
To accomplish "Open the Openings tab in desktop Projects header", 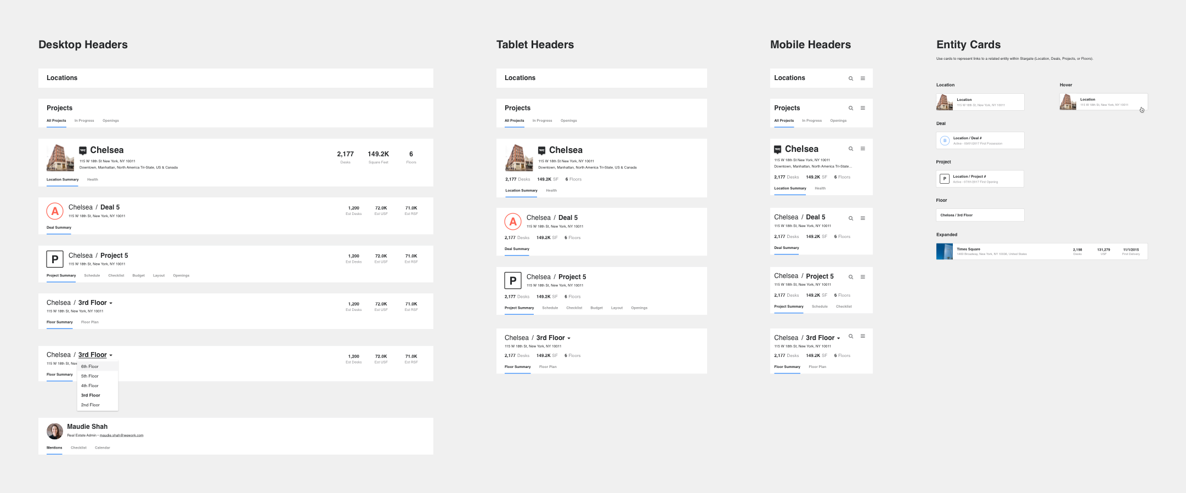I will pos(111,121).
